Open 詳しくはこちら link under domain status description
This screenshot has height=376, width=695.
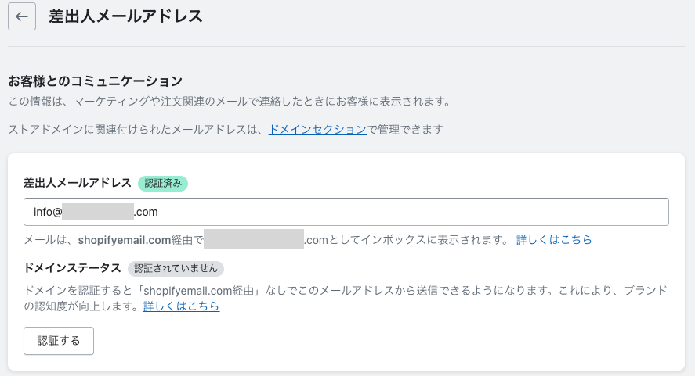[x=181, y=306]
